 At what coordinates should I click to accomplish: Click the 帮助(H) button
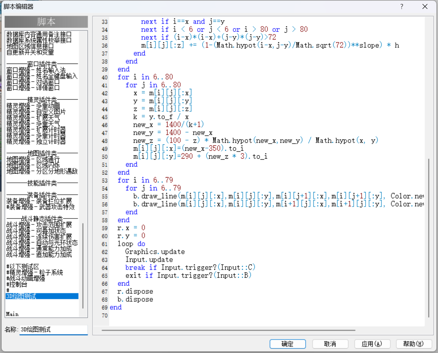[414, 344]
